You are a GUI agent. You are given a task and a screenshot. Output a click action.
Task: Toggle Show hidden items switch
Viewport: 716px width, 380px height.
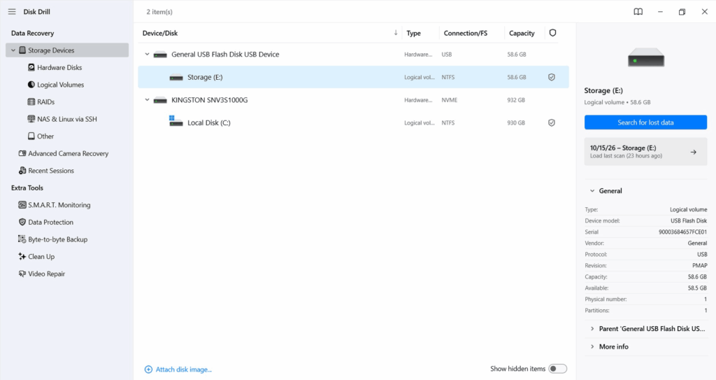click(x=557, y=369)
